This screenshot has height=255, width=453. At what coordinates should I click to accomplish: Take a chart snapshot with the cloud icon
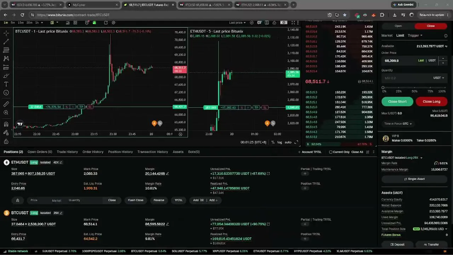pyautogui.click(x=274, y=23)
